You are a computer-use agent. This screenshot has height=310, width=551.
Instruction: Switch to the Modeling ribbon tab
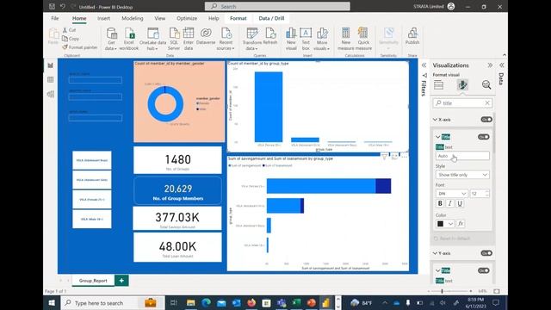point(132,18)
